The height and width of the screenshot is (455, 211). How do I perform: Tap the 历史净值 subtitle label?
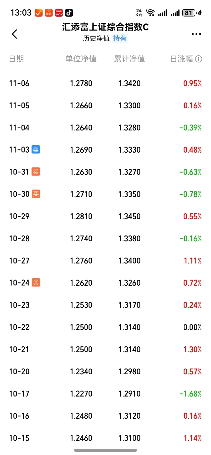click(x=96, y=38)
